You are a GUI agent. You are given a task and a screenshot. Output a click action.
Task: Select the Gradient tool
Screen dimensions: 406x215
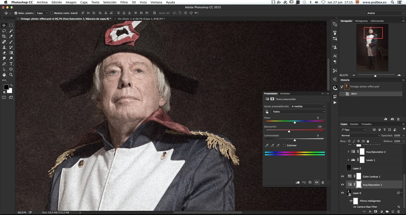tap(11, 53)
